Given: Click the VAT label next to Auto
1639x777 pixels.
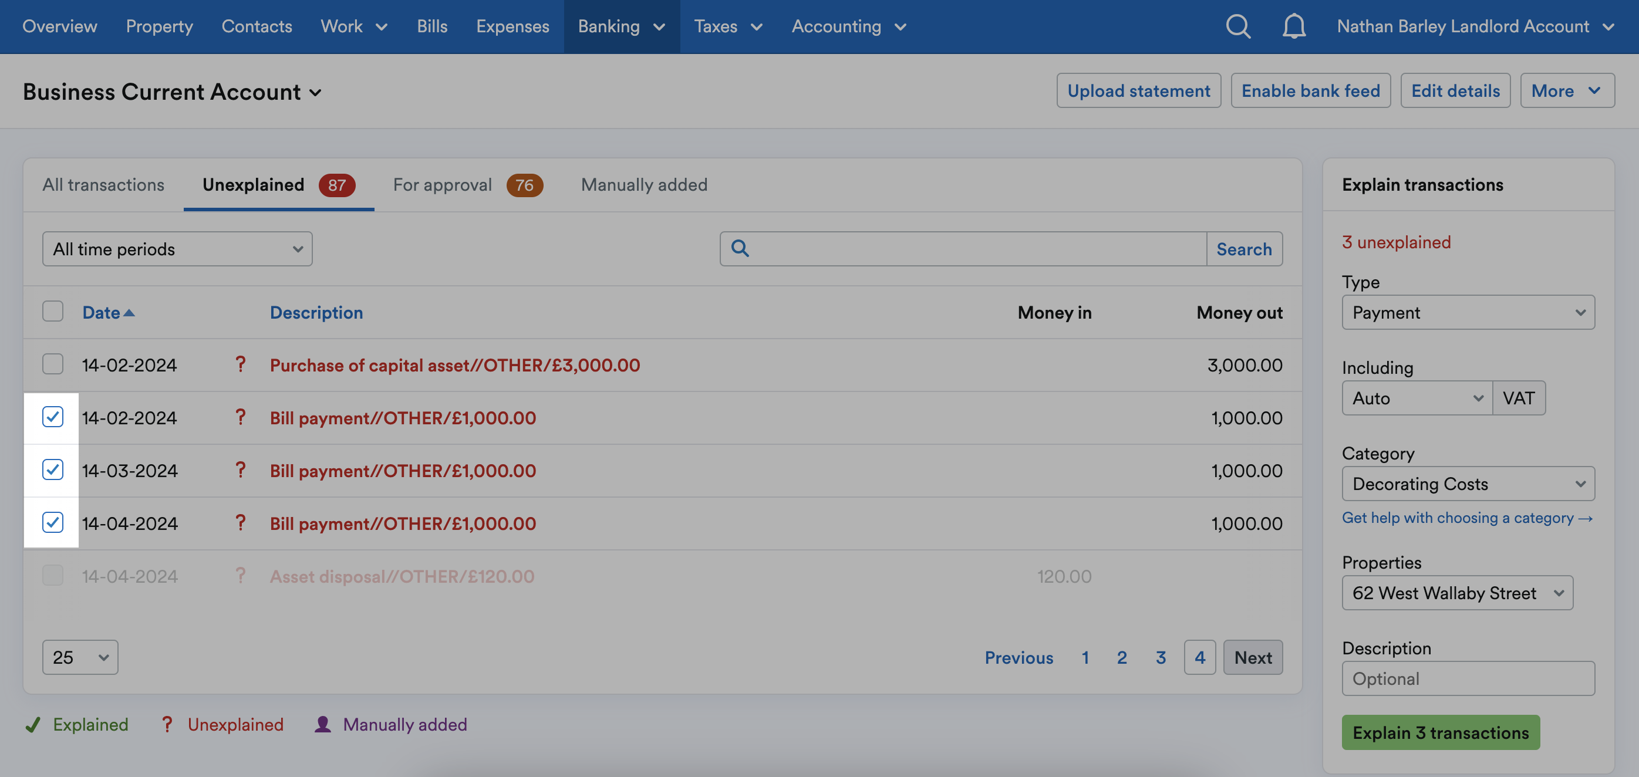Looking at the screenshot, I should tap(1519, 398).
